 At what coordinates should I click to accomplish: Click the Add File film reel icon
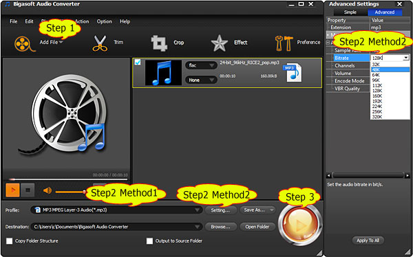click(25, 44)
